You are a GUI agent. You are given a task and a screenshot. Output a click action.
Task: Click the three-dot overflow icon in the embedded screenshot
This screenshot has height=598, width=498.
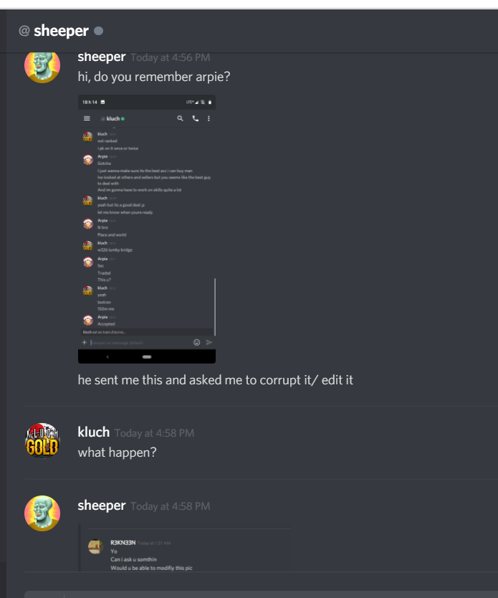209,118
